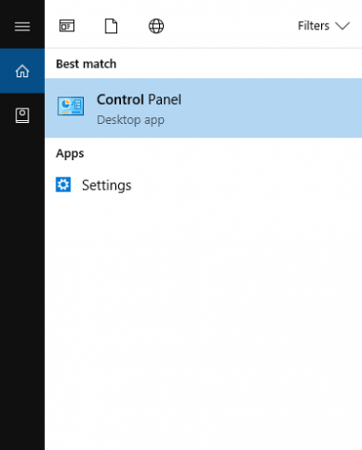Image resolution: width=362 pixels, height=450 pixels.
Task: Expand the hamburger menu in sidebar
Action: click(x=22, y=27)
